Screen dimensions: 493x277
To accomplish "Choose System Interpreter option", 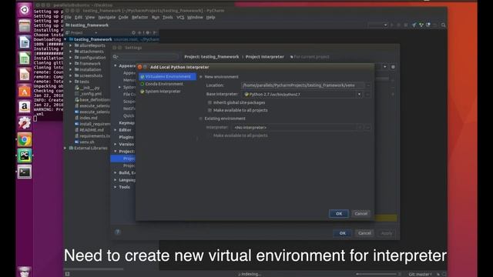I will click(160, 92).
